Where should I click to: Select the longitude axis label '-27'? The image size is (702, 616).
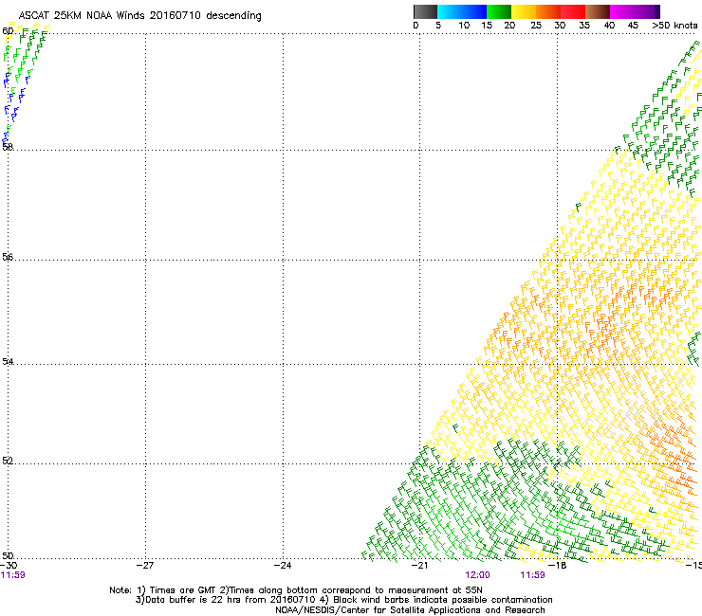(145, 566)
